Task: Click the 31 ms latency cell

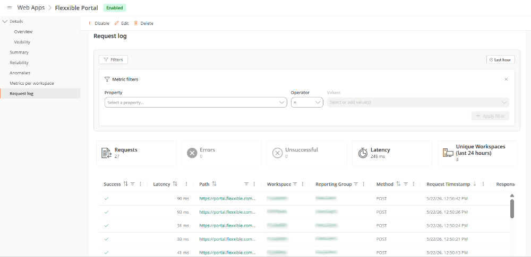Action: (x=183, y=226)
